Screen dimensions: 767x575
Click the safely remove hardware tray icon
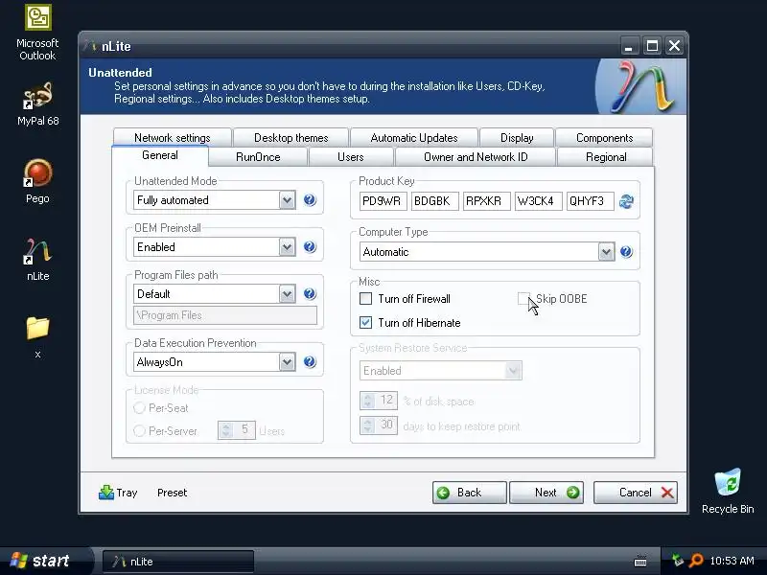(x=678, y=561)
